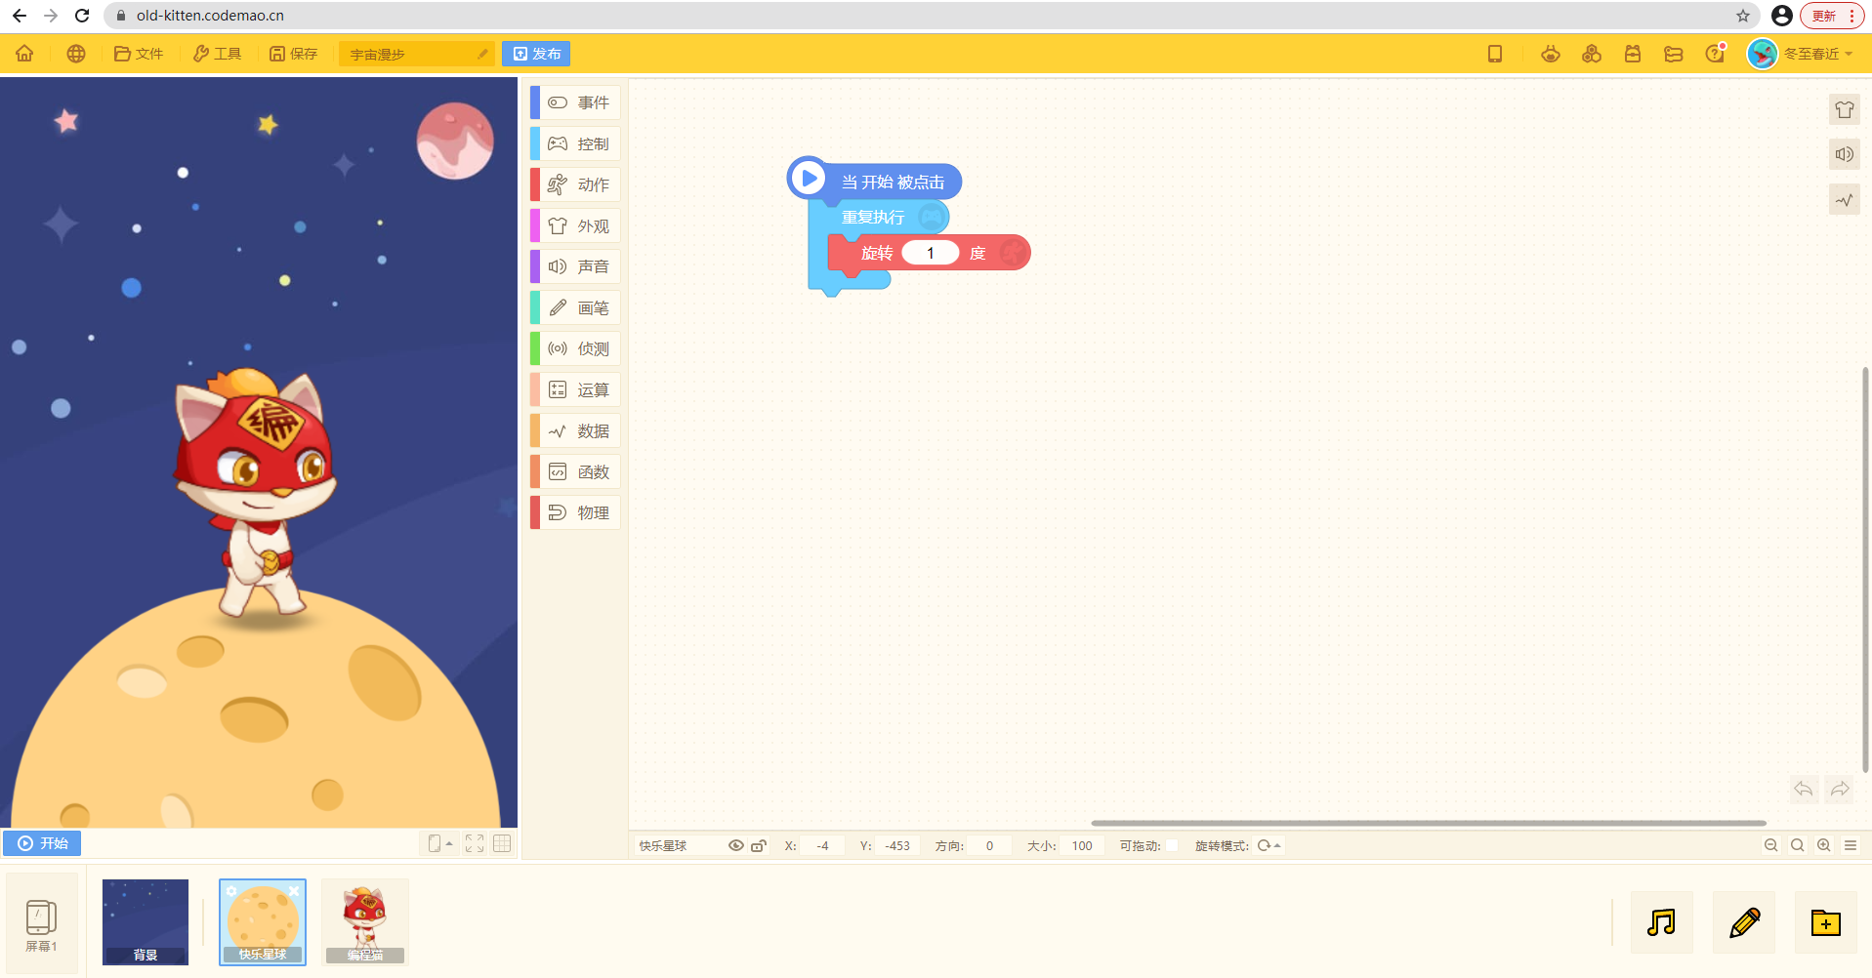Expand the 旋转模式 rotation mode dropdown
1872x978 pixels.
(x=1269, y=846)
